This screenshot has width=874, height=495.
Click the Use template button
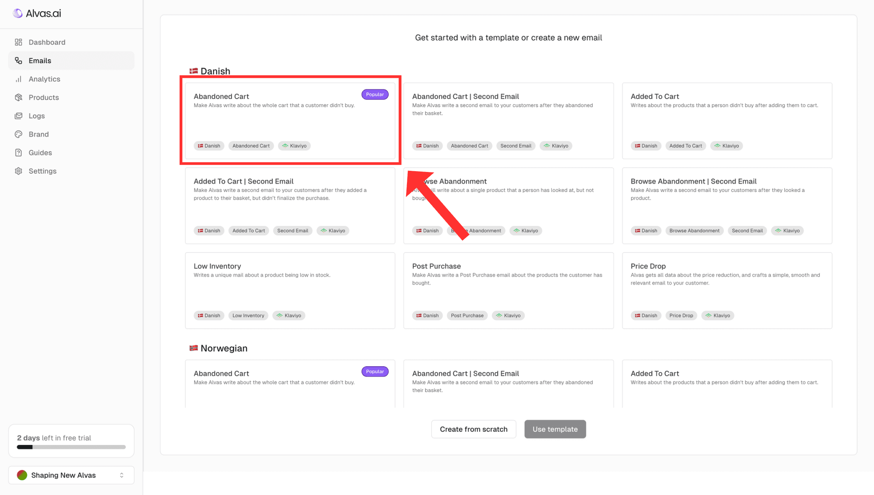[x=555, y=429]
